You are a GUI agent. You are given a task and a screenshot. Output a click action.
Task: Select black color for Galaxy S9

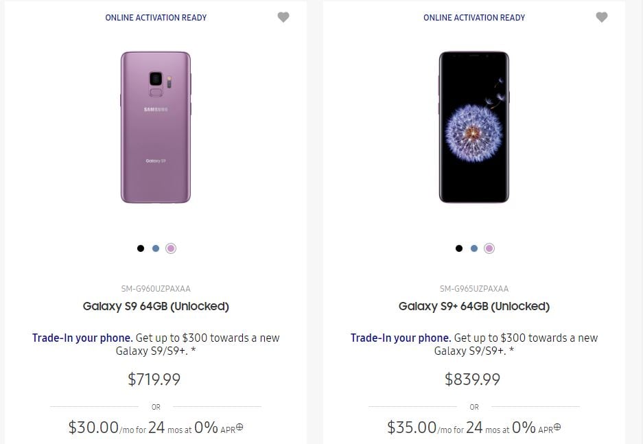point(141,248)
